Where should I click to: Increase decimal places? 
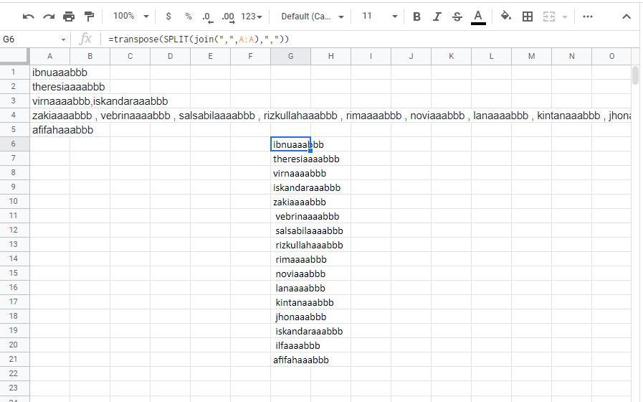tap(227, 17)
